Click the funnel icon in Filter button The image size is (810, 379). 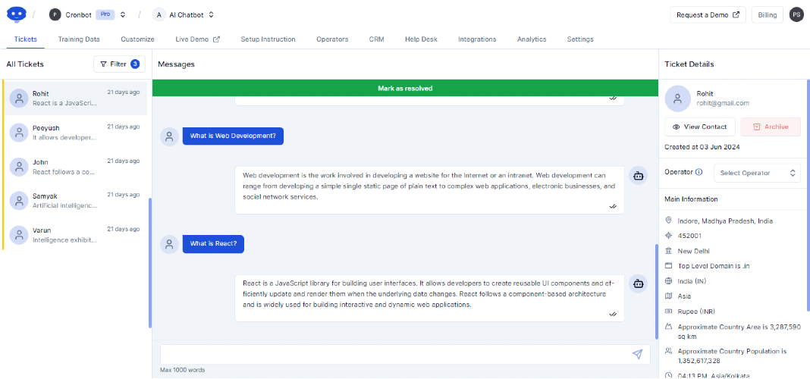click(103, 64)
